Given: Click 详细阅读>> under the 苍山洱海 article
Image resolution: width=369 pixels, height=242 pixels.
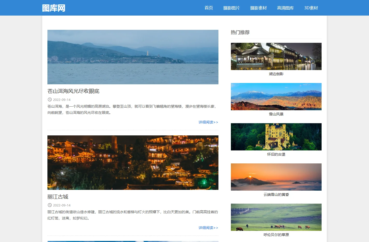Looking at the screenshot, I should (208, 122).
